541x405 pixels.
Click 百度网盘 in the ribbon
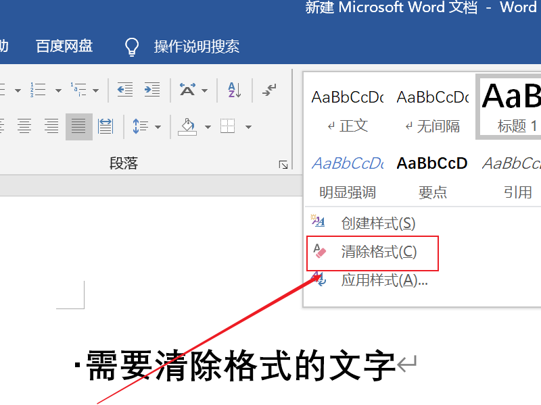64,46
